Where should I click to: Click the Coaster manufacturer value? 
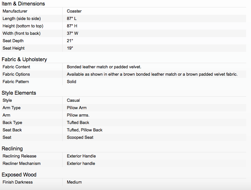pos(74,11)
